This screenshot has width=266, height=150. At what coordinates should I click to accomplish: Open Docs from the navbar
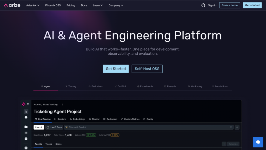pos(84,5)
